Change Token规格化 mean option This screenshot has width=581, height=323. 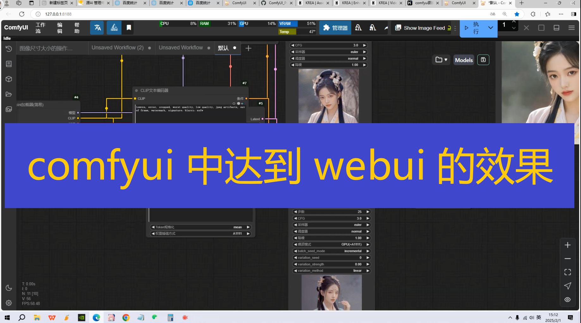[201, 227]
